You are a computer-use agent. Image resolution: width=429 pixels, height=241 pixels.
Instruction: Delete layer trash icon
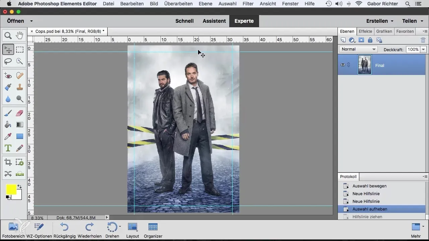[x=423, y=40]
